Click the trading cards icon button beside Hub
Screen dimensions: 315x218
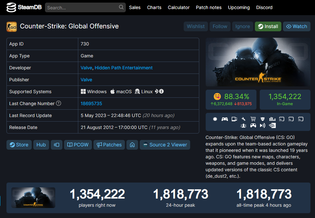[57, 145]
